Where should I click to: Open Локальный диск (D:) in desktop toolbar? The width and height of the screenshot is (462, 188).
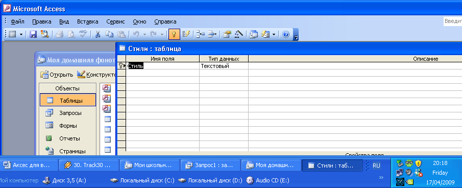[211, 180]
